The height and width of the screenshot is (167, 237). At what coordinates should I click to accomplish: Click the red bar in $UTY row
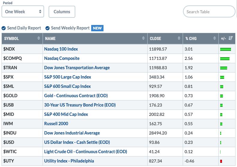click(x=221, y=161)
